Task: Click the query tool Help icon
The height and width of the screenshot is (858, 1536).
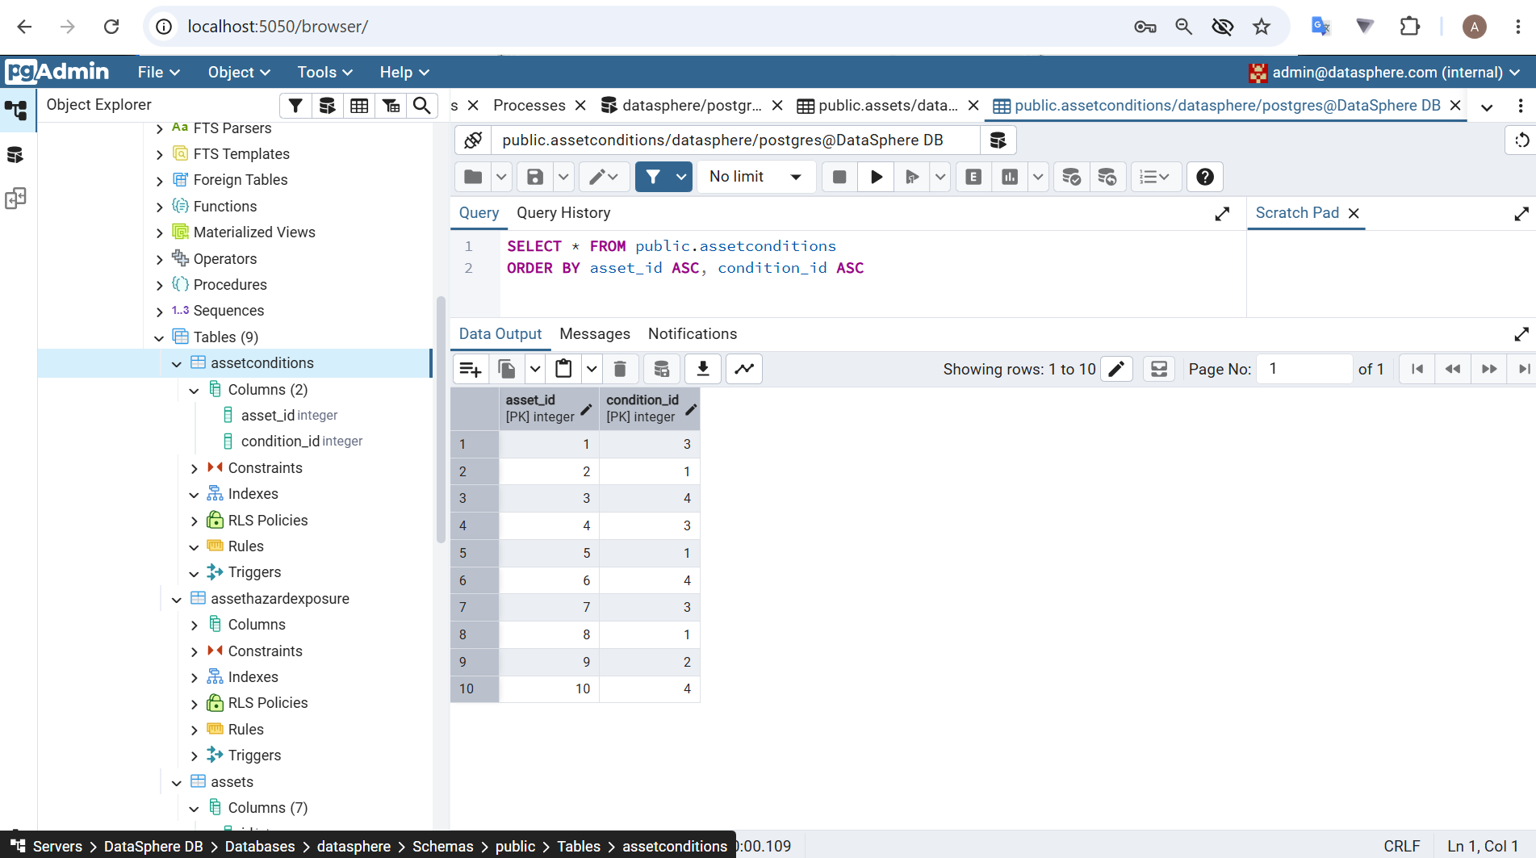Action: [x=1205, y=177]
